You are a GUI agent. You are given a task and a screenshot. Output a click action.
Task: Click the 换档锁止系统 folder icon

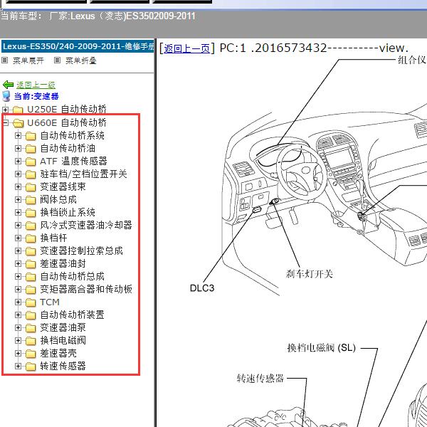click(x=31, y=212)
